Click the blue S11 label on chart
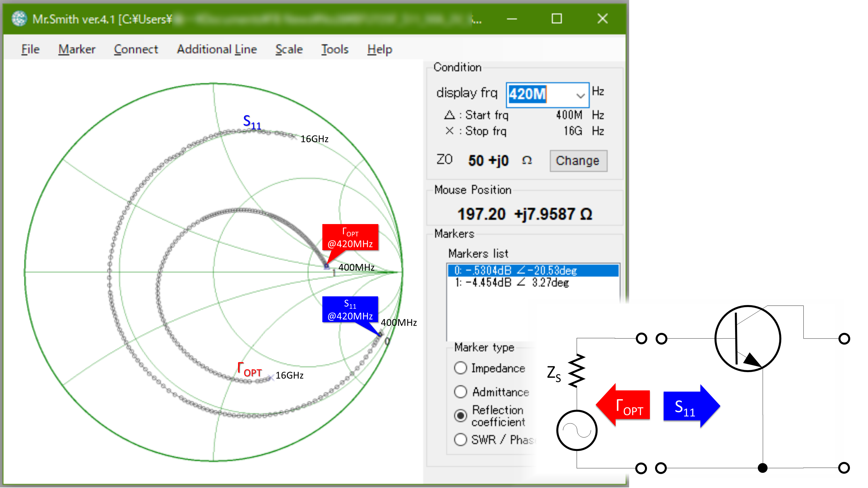The image size is (868, 488). coord(252,122)
